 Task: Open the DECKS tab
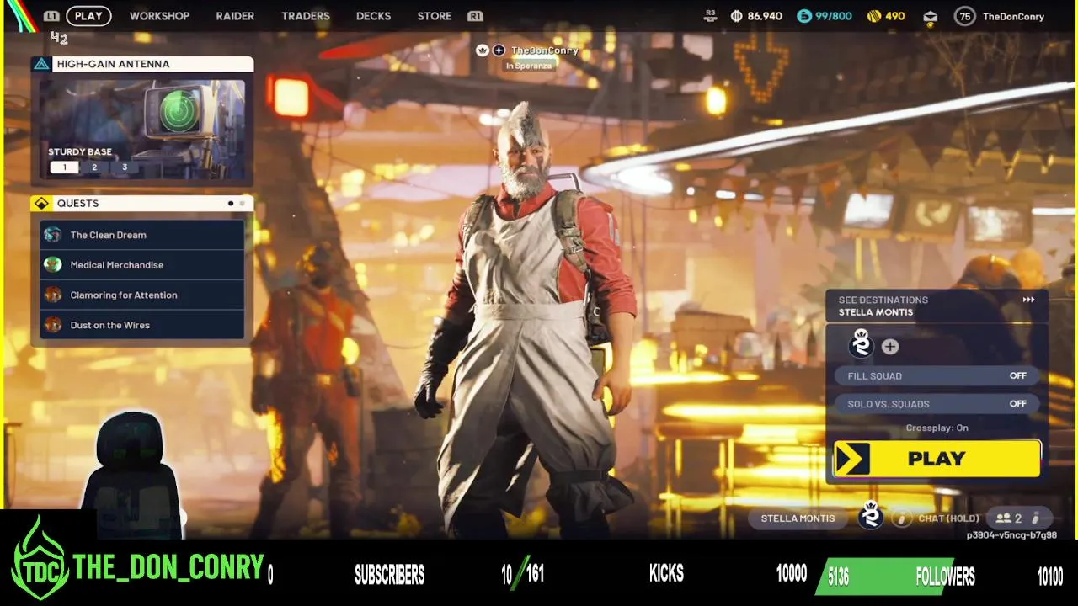click(373, 16)
